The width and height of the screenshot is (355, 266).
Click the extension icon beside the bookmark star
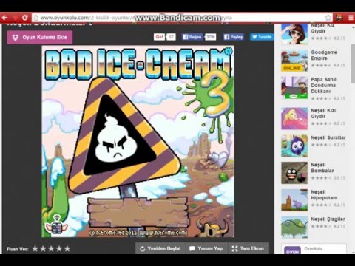339,18
